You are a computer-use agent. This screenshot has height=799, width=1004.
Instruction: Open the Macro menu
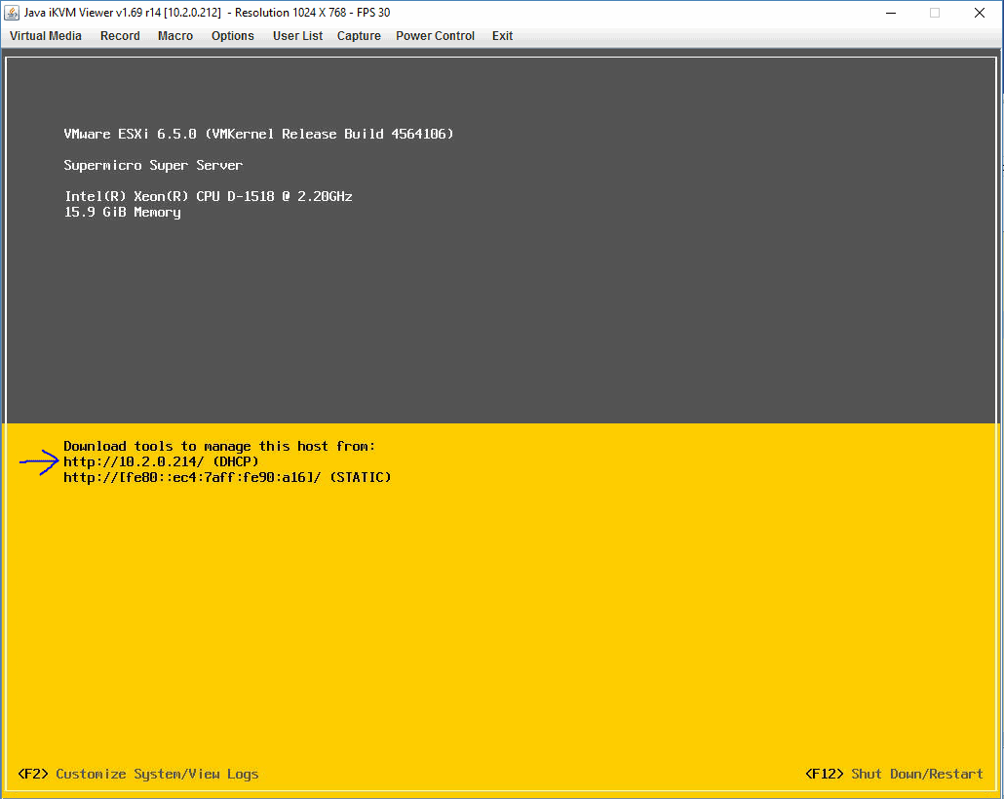click(x=175, y=36)
